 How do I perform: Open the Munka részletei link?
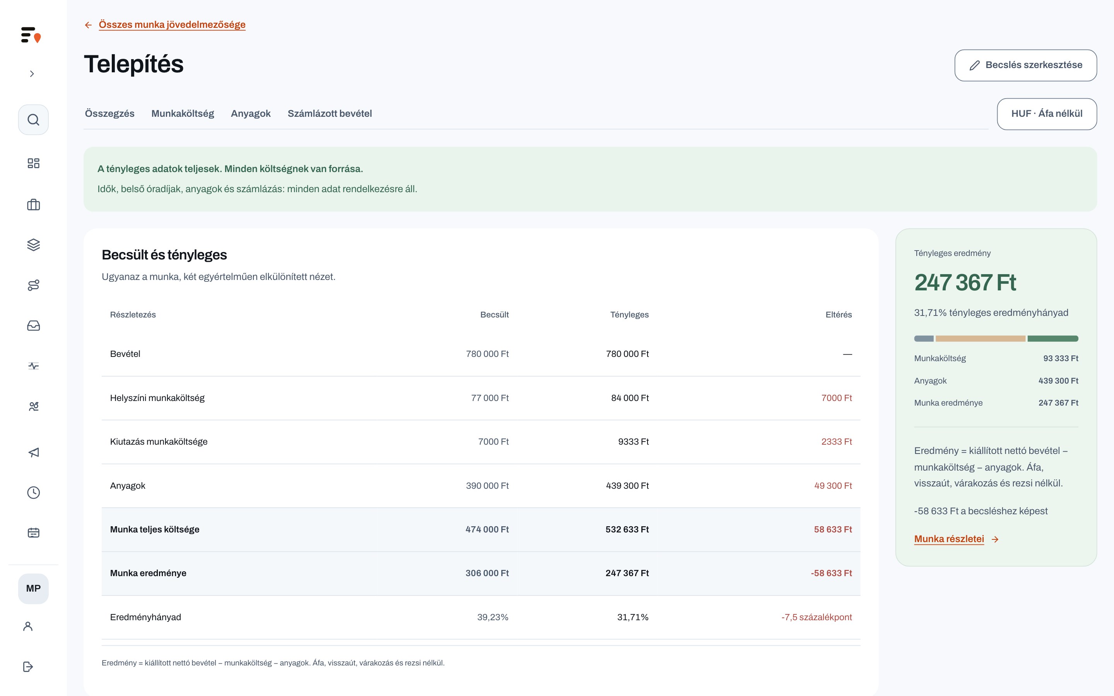(x=949, y=539)
